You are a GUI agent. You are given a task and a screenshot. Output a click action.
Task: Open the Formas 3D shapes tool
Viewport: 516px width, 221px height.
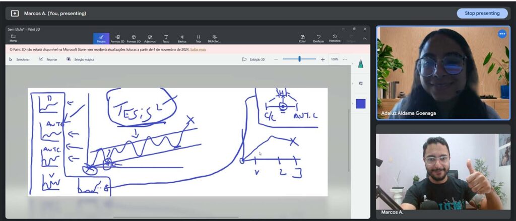point(134,38)
